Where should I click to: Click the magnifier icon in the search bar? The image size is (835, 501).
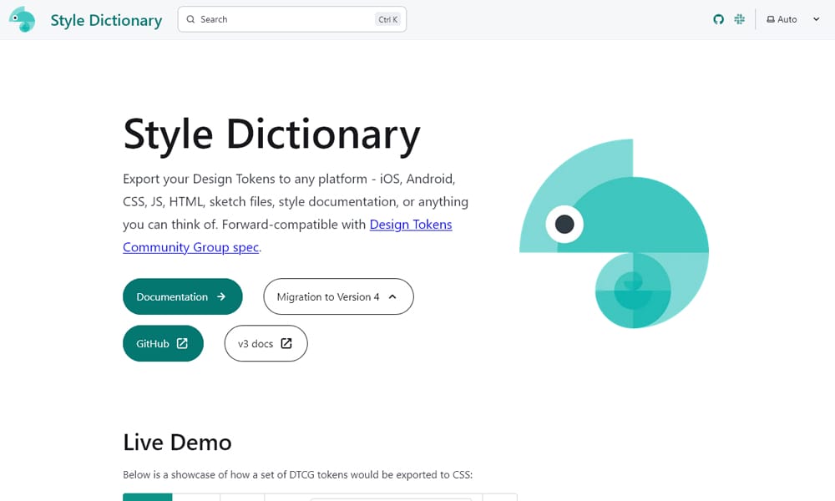190,18
